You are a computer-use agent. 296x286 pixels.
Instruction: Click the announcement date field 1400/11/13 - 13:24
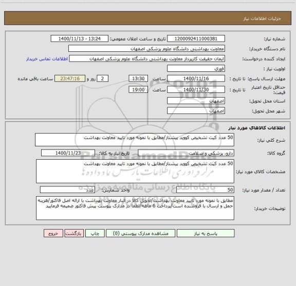click(x=80, y=39)
